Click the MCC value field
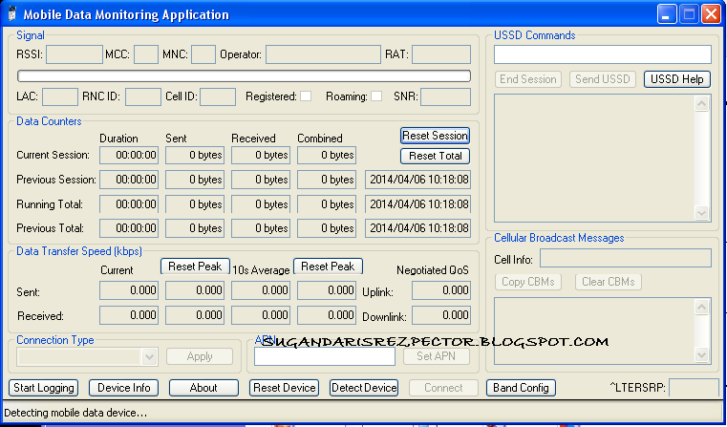The width and height of the screenshot is (727, 427). pos(146,54)
